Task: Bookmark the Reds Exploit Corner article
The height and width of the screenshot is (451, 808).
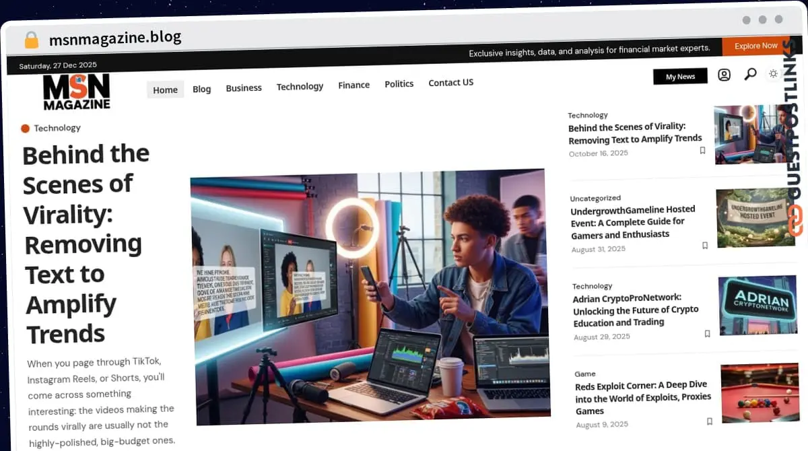Action: pos(709,421)
